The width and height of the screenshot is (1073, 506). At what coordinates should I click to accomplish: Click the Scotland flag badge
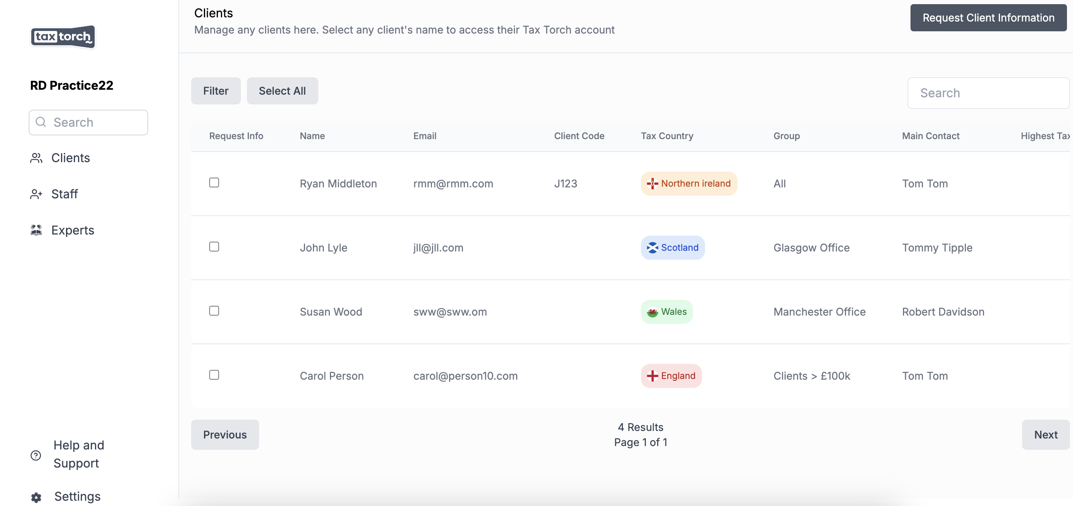(672, 248)
